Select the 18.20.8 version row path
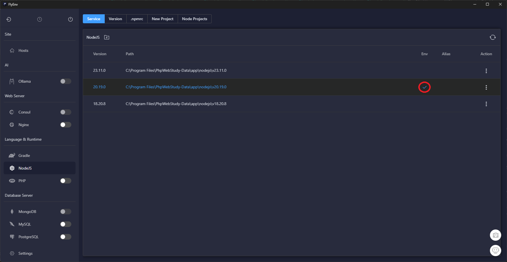The height and width of the screenshot is (262, 507). point(176,104)
